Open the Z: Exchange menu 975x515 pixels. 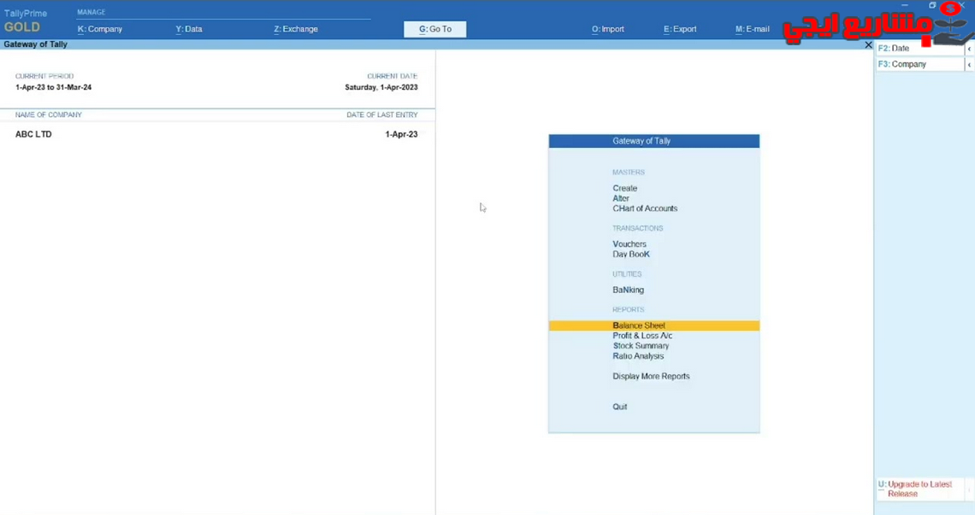296,29
